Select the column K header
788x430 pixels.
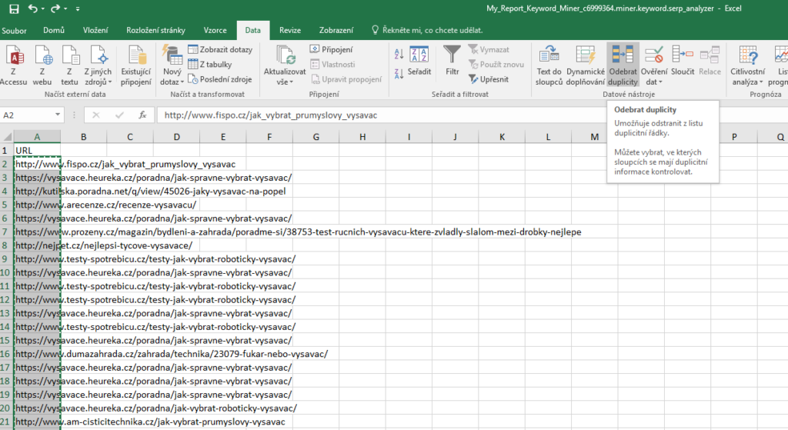502,137
